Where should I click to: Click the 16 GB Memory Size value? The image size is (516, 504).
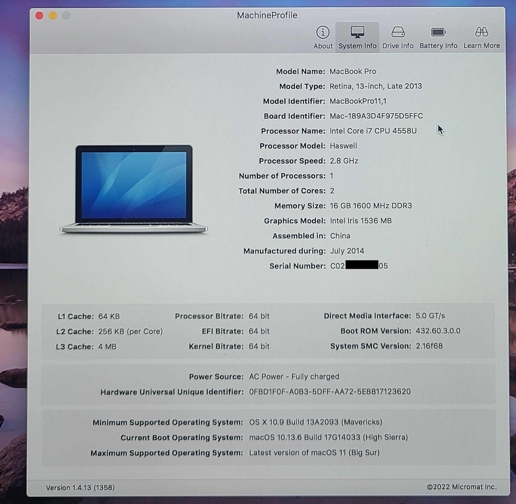coord(371,206)
